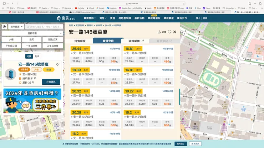
Task: Expand the 買房 navigation menu
Action: (x=103, y=18)
